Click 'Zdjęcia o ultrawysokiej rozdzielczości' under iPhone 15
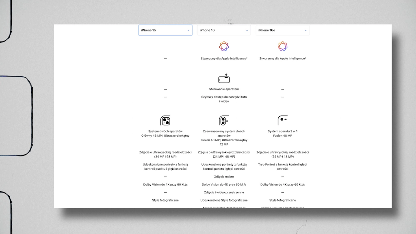 [x=165, y=154]
